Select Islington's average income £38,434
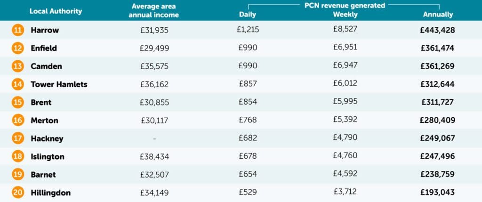 point(155,156)
